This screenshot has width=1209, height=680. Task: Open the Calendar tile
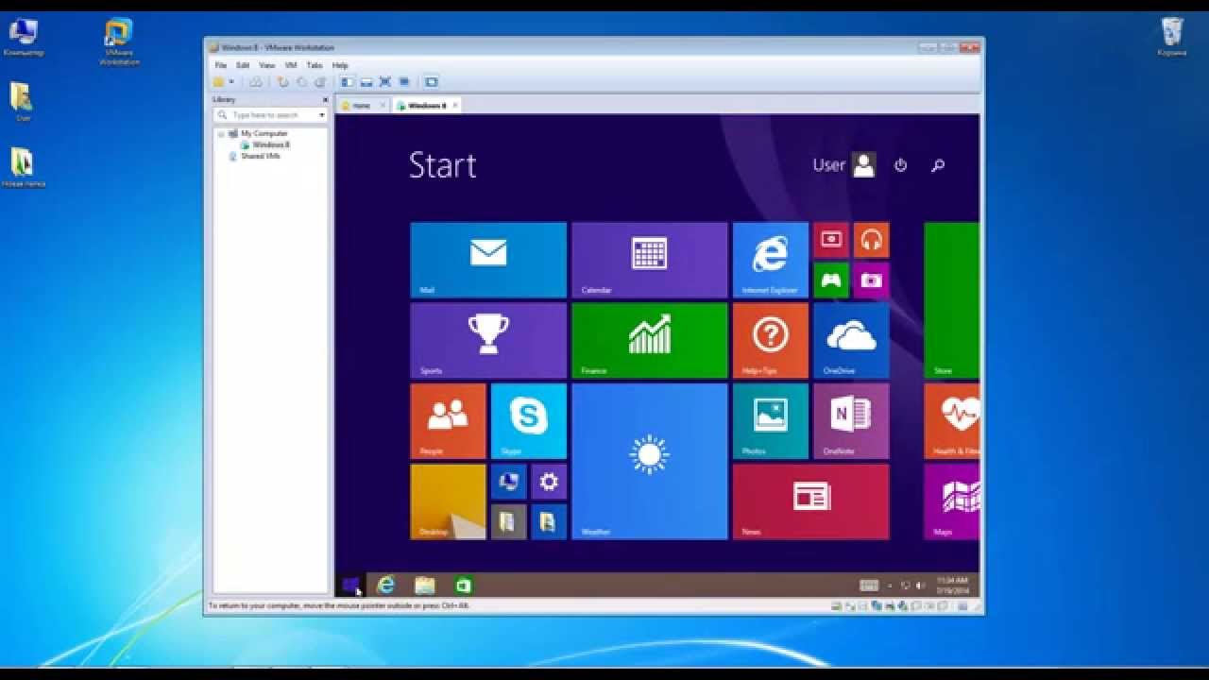[x=650, y=260]
